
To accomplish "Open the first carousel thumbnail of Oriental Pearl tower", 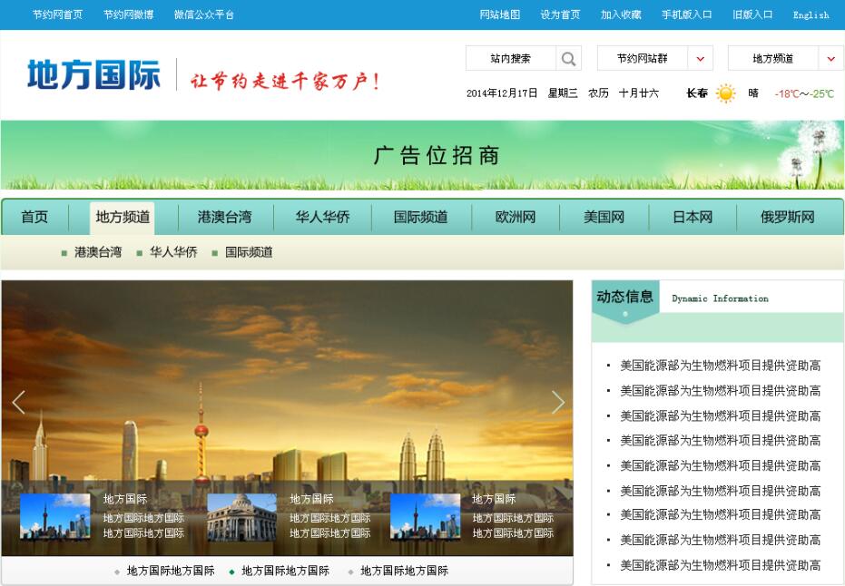I will [55, 516].
